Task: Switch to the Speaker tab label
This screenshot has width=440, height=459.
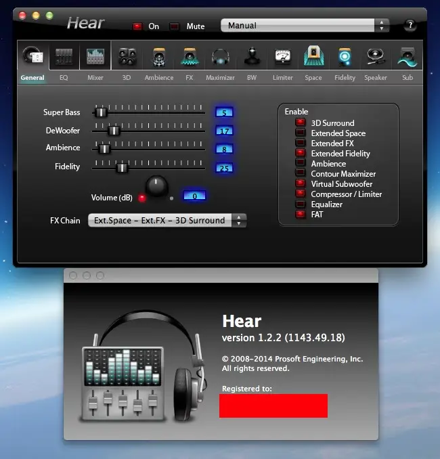Action: click(x=376, y=78)
